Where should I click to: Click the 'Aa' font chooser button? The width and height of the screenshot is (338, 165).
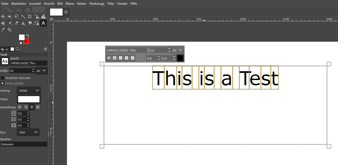tap(5, 61)
